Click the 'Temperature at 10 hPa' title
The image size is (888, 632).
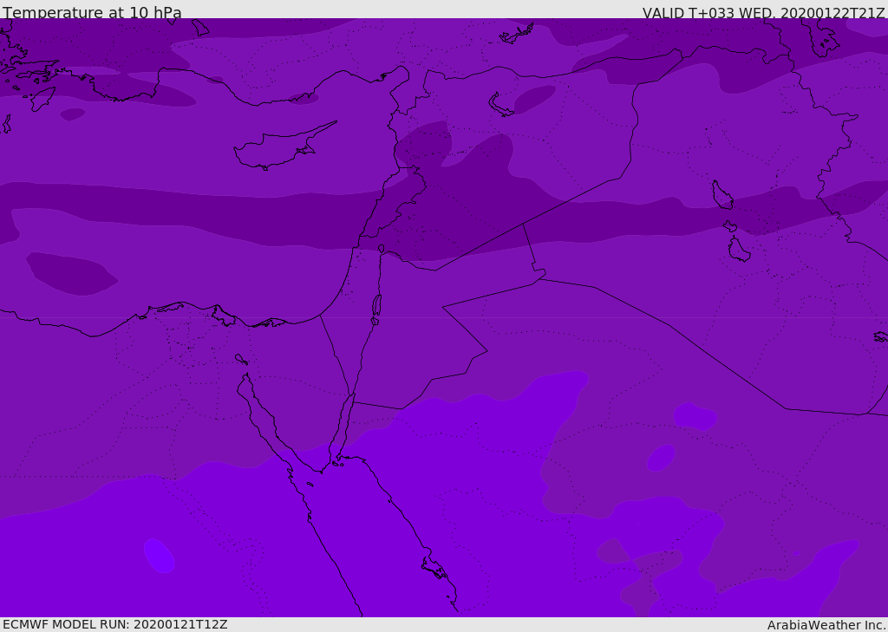[92, 12]
